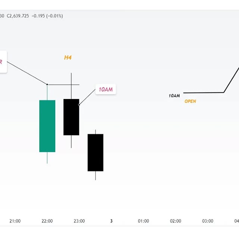The image size is (239, 239).
Task: Click the −0.195 (−0.01%) price change text
Action: (x=47, y=16)
